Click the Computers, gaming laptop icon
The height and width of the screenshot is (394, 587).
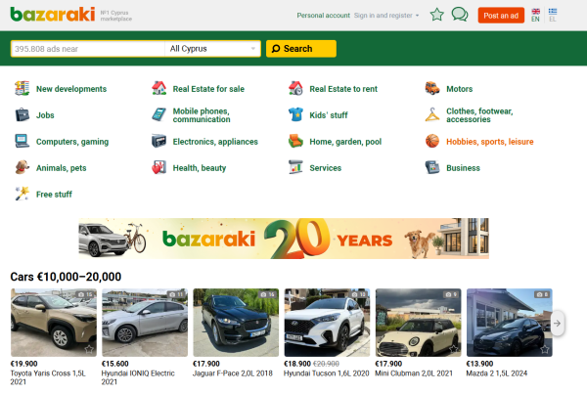pos(23,142)
